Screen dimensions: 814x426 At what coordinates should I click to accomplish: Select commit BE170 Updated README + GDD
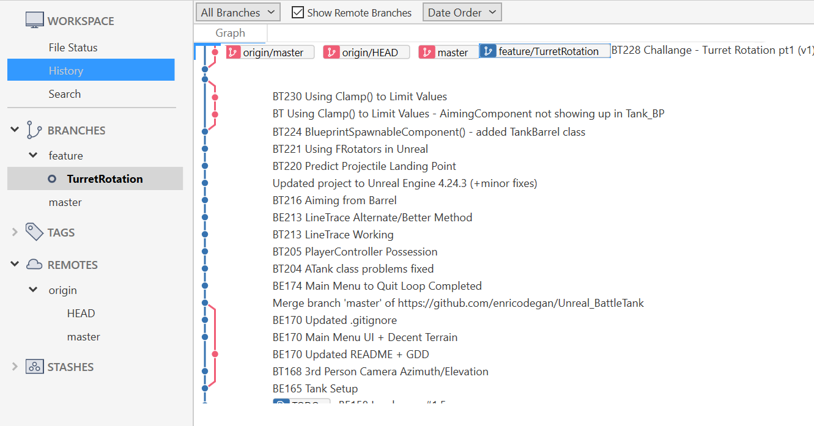[351, 354]
